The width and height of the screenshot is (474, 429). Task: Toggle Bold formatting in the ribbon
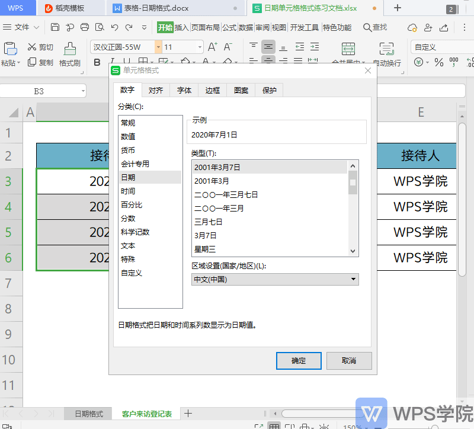click(x=97, y=62)
